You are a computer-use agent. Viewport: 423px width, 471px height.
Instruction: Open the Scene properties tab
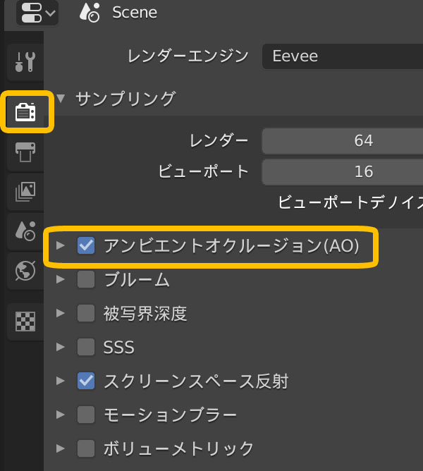point(25,231)
